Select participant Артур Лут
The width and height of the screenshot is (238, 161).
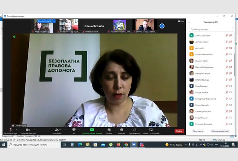(211, 48)
